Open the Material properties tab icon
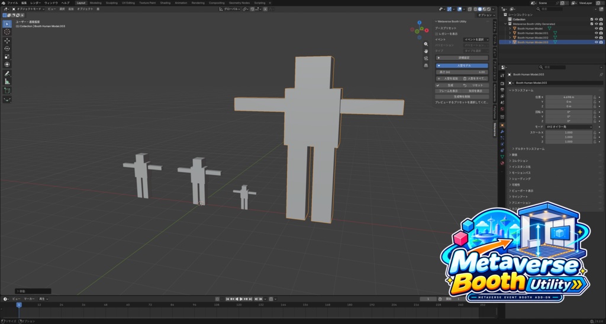This screenshot has height=324, width=606. 502,163
